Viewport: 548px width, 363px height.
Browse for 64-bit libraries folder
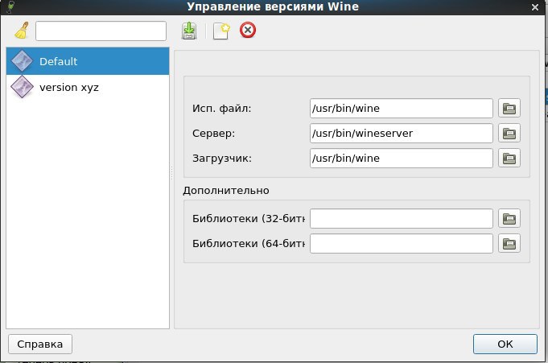pos(509,243)
